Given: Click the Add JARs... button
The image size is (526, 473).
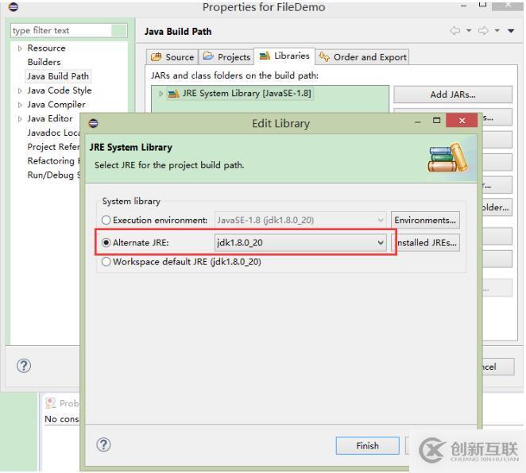Looking at the screenshot, I should (x=453, y=94).
